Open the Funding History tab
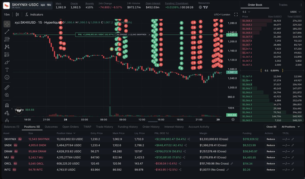 point(128,127)
